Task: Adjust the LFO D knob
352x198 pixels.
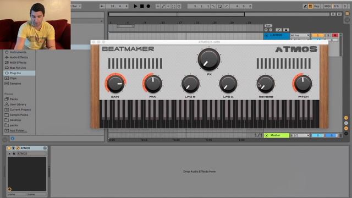Action: pyautogui.click(x=228, y=84)
